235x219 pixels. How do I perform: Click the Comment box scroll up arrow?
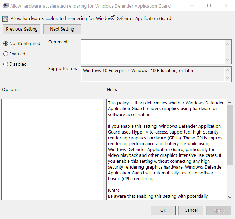coord(228,44)
